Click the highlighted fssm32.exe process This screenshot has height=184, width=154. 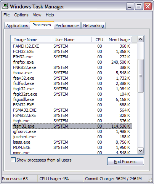[72, 126]
